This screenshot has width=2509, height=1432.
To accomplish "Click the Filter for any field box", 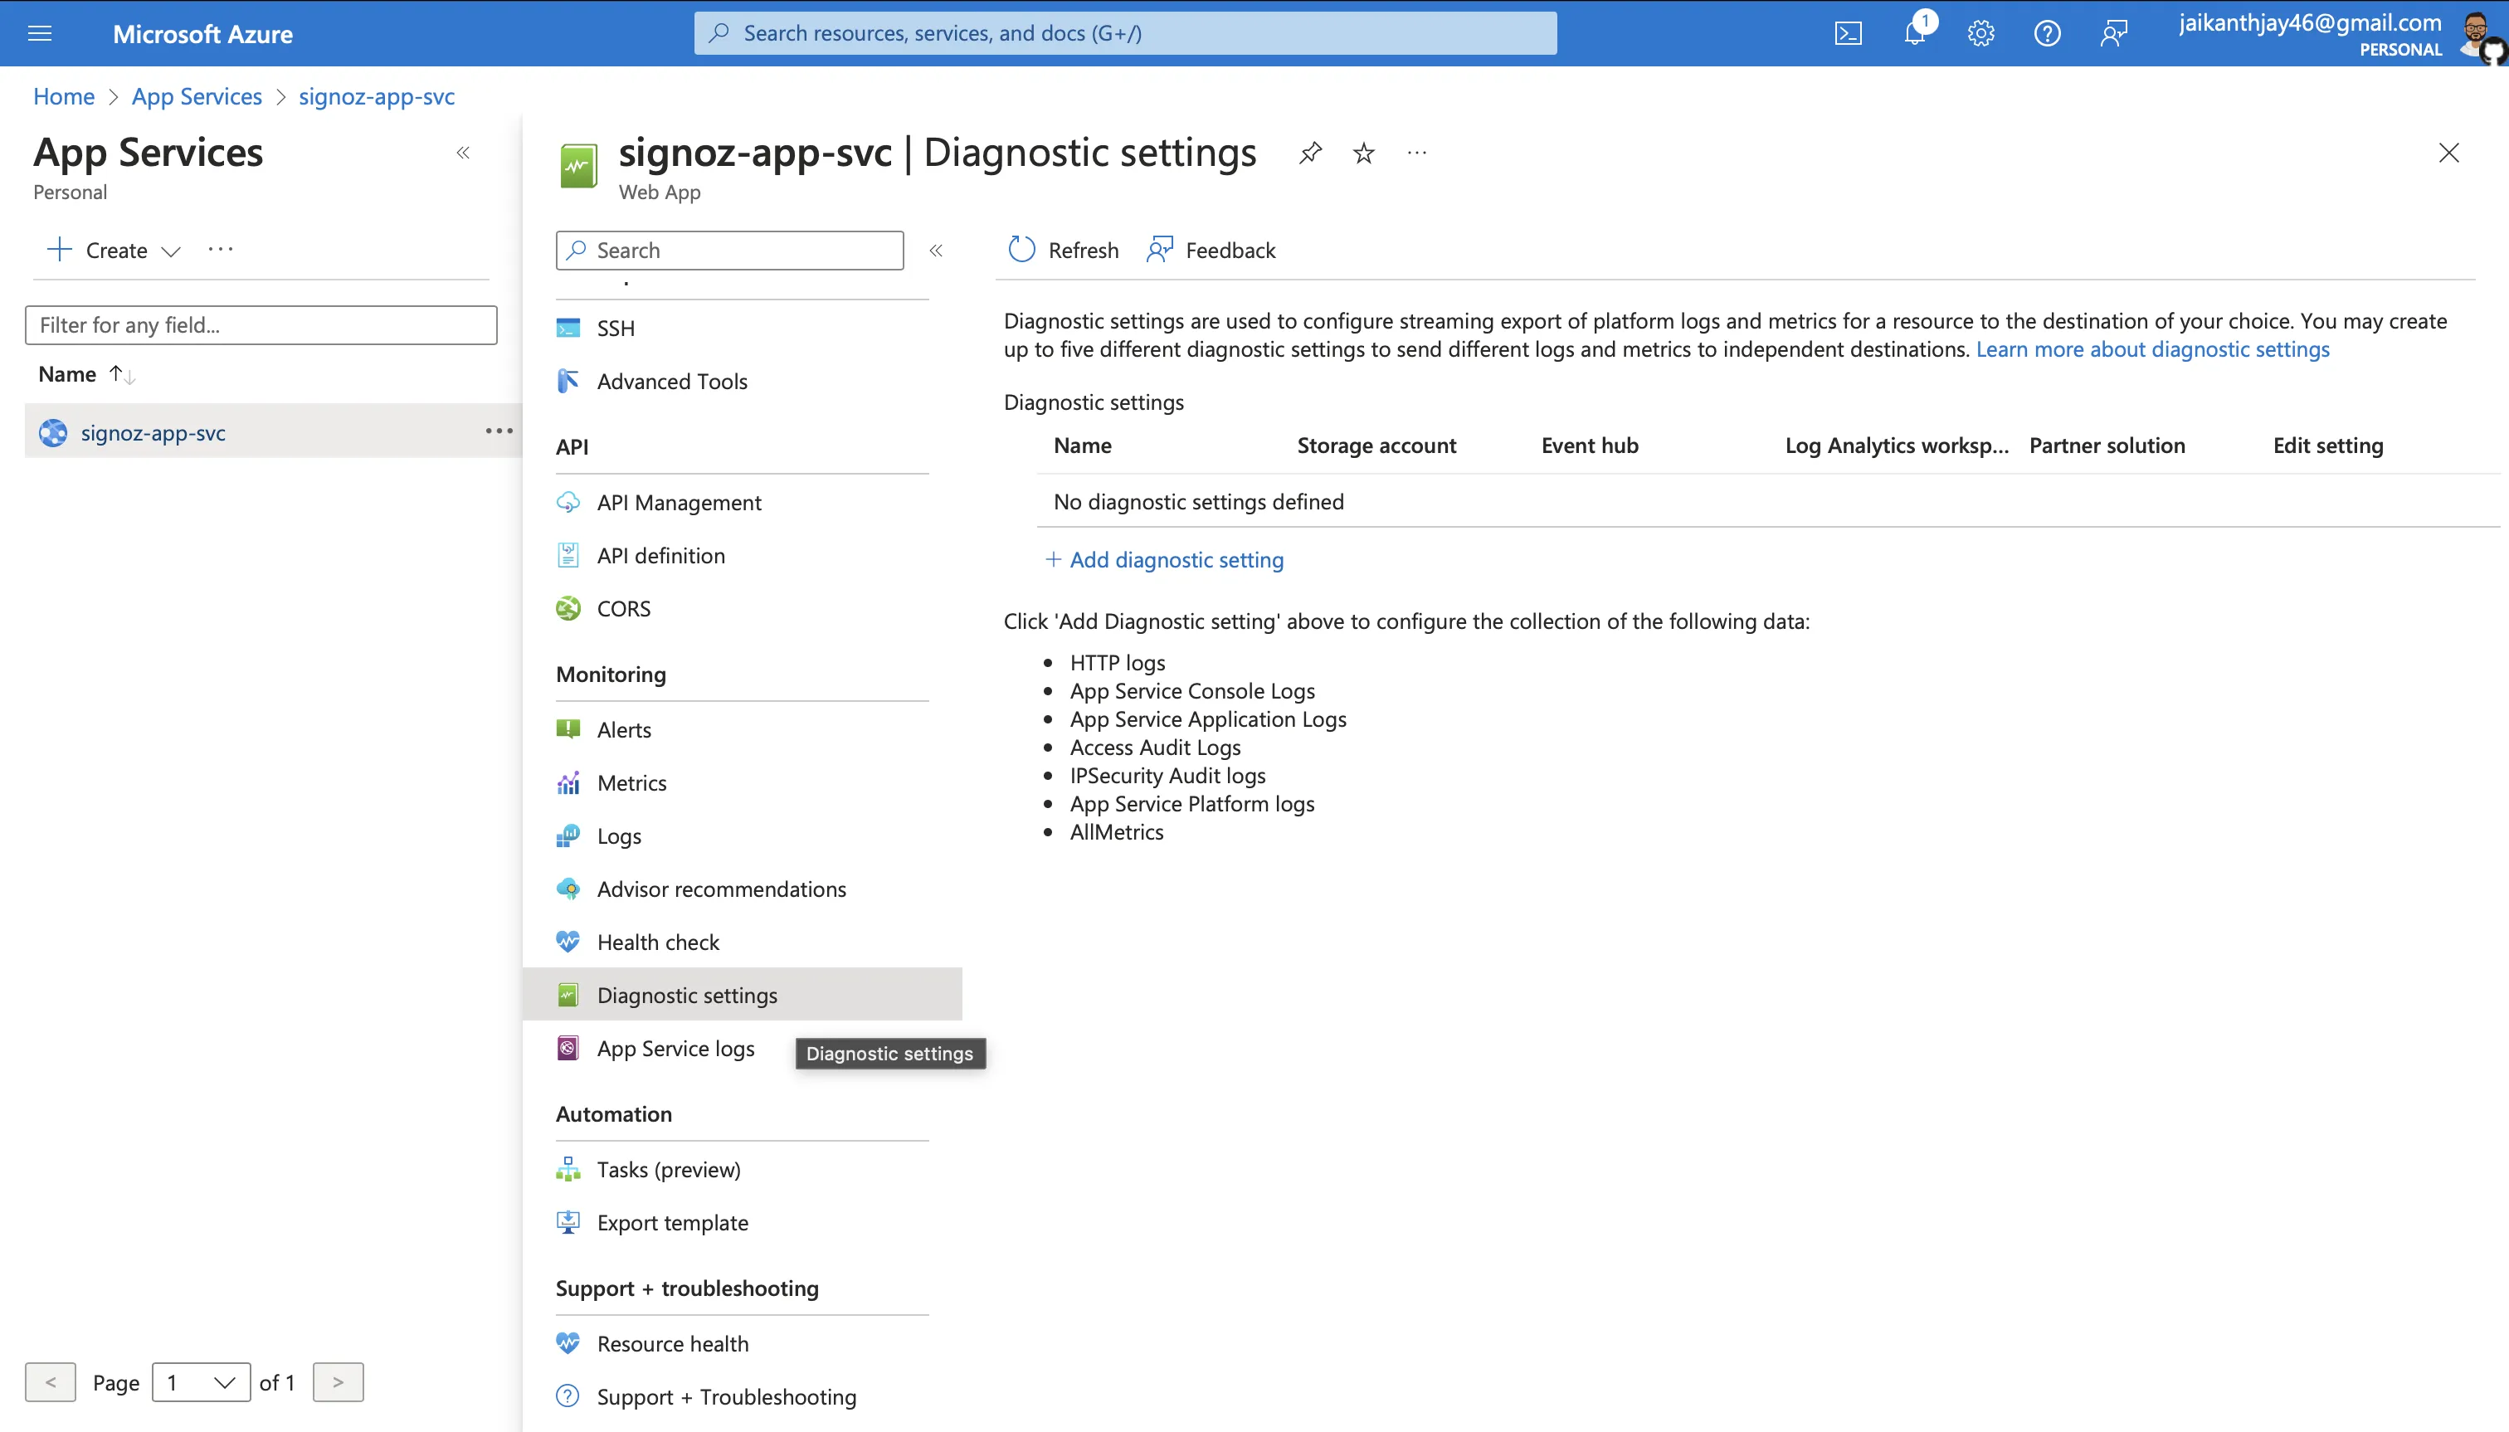I will click(x=261, y=324).
